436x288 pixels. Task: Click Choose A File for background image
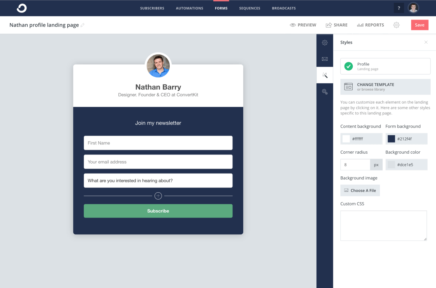pos(360,190)
